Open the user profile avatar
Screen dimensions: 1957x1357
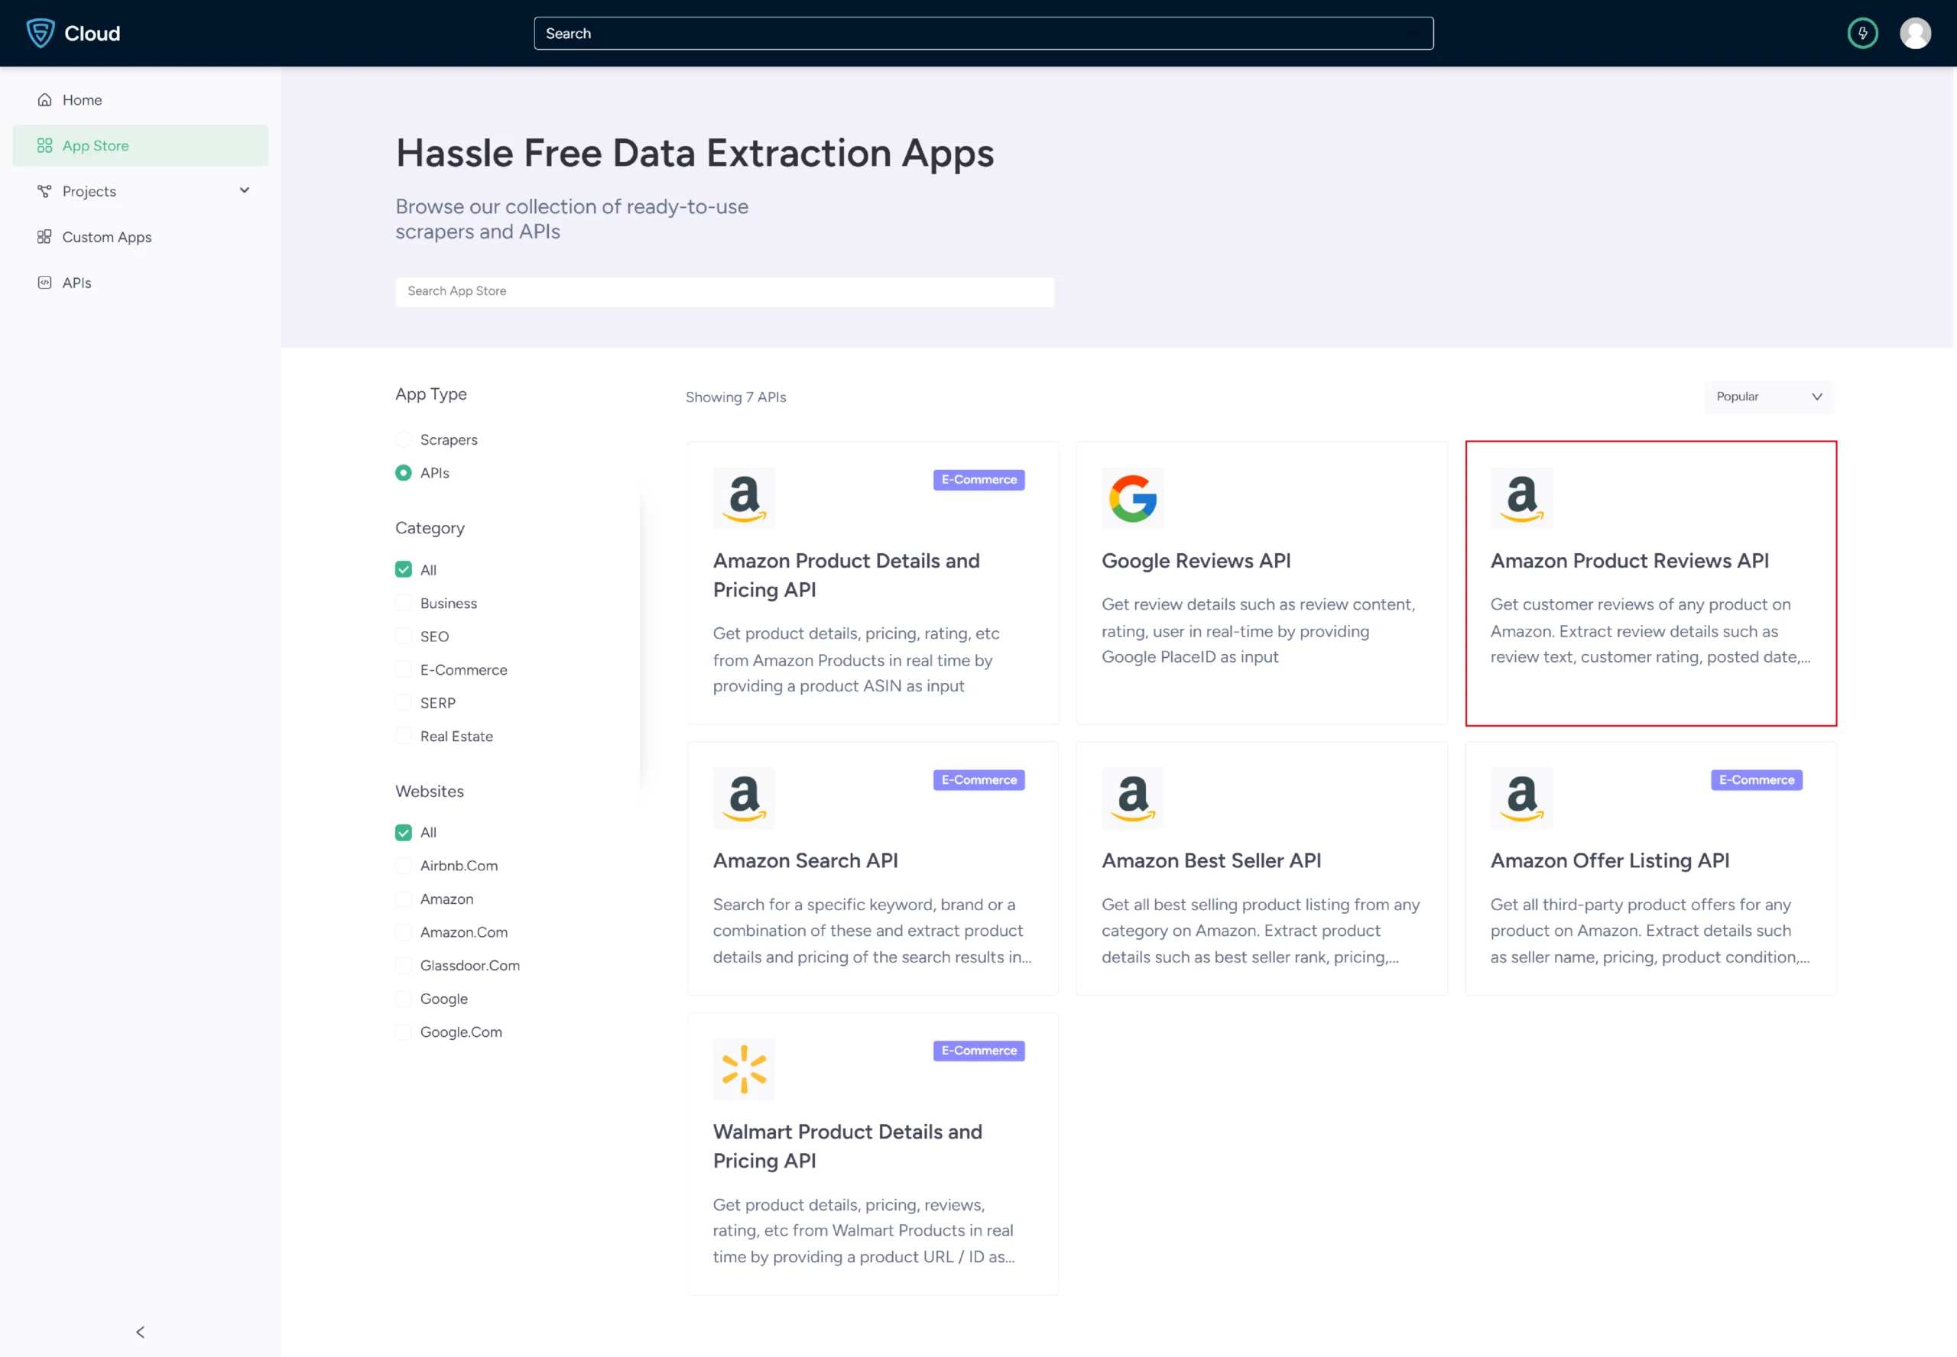click(x=1915, y=33)
